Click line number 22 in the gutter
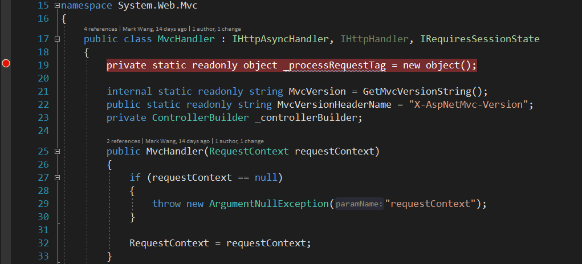Viewport: 582px width, 264px height. coord(43,104)
